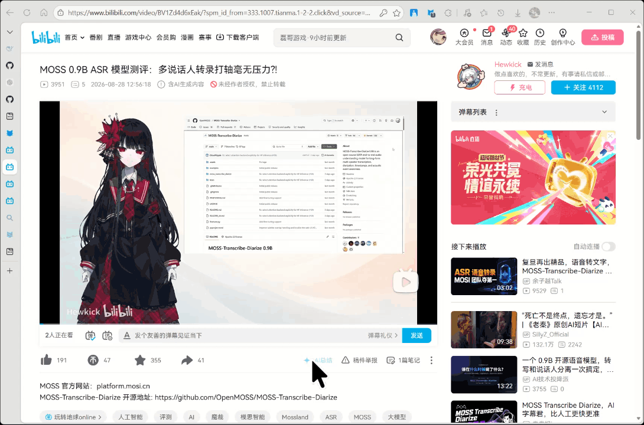Click the search magnifier icon

pos(399,37)
